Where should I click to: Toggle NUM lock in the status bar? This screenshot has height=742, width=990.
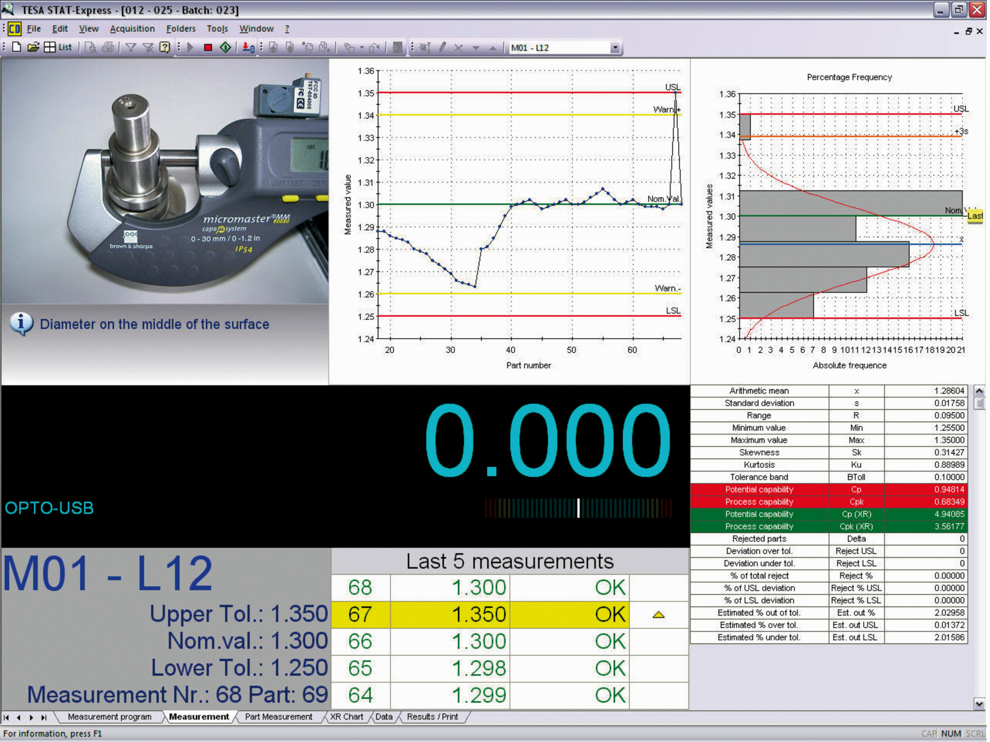pos(951,733)
